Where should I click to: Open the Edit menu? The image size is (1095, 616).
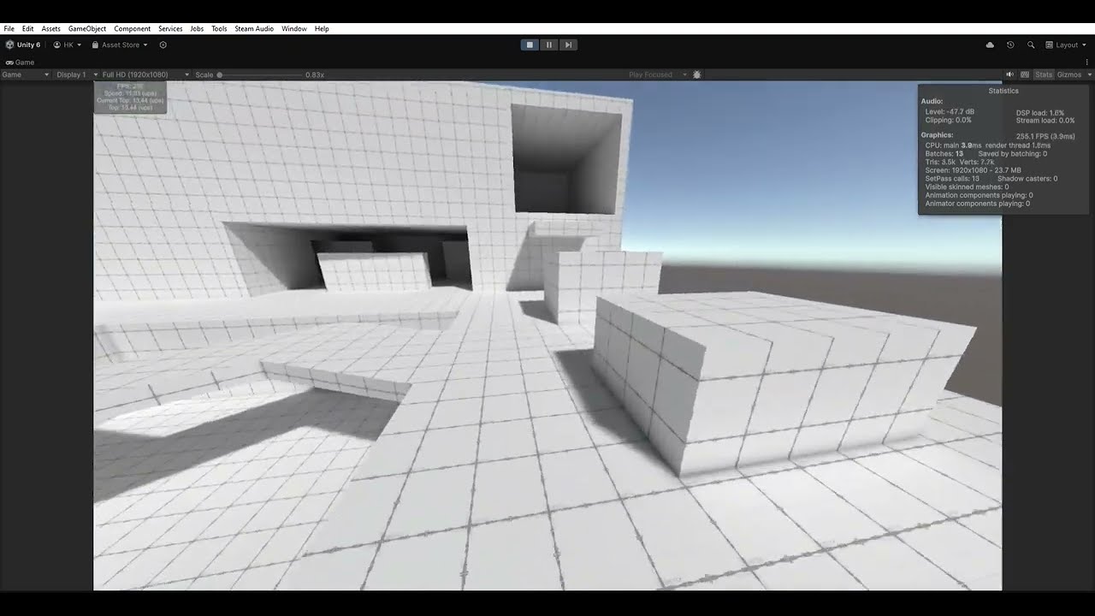28,28
